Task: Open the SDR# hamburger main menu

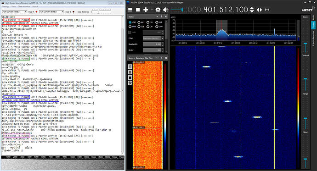Action: 130,10
